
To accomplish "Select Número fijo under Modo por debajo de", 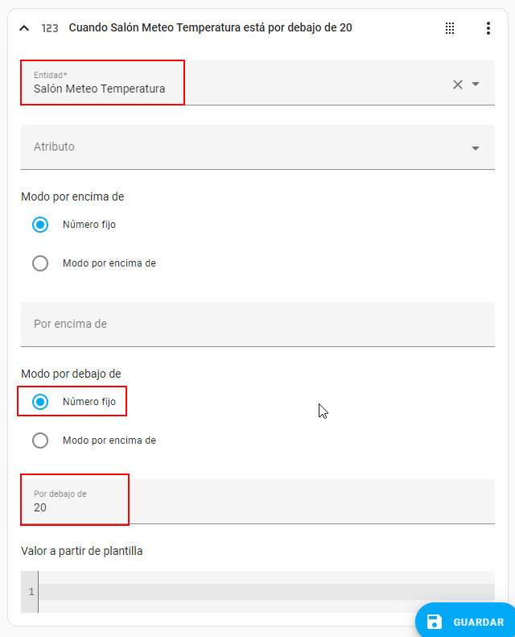I will click(x=40, y=401).
